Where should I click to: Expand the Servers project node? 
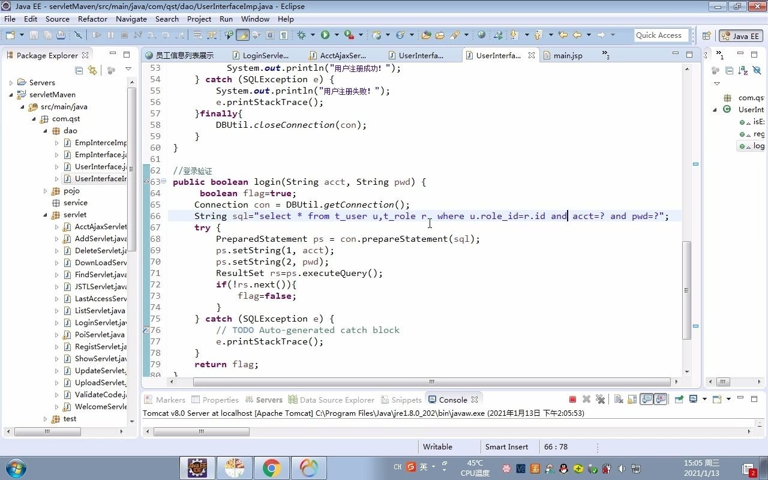[11, 83]
